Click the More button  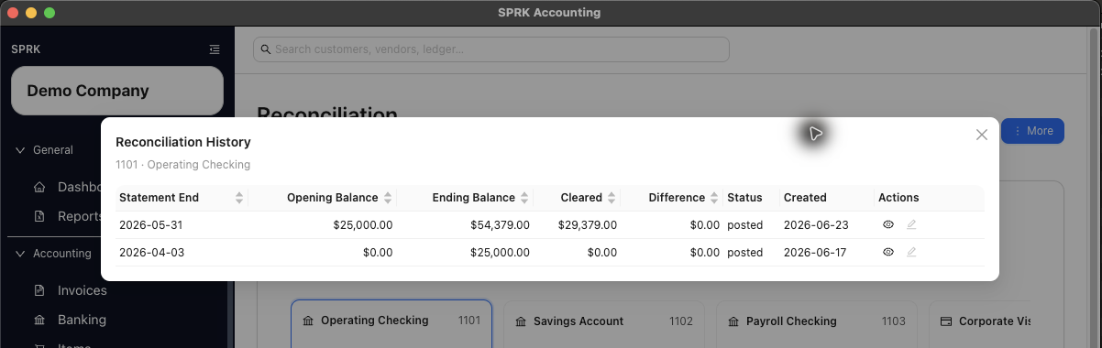tap(1032, 131)
